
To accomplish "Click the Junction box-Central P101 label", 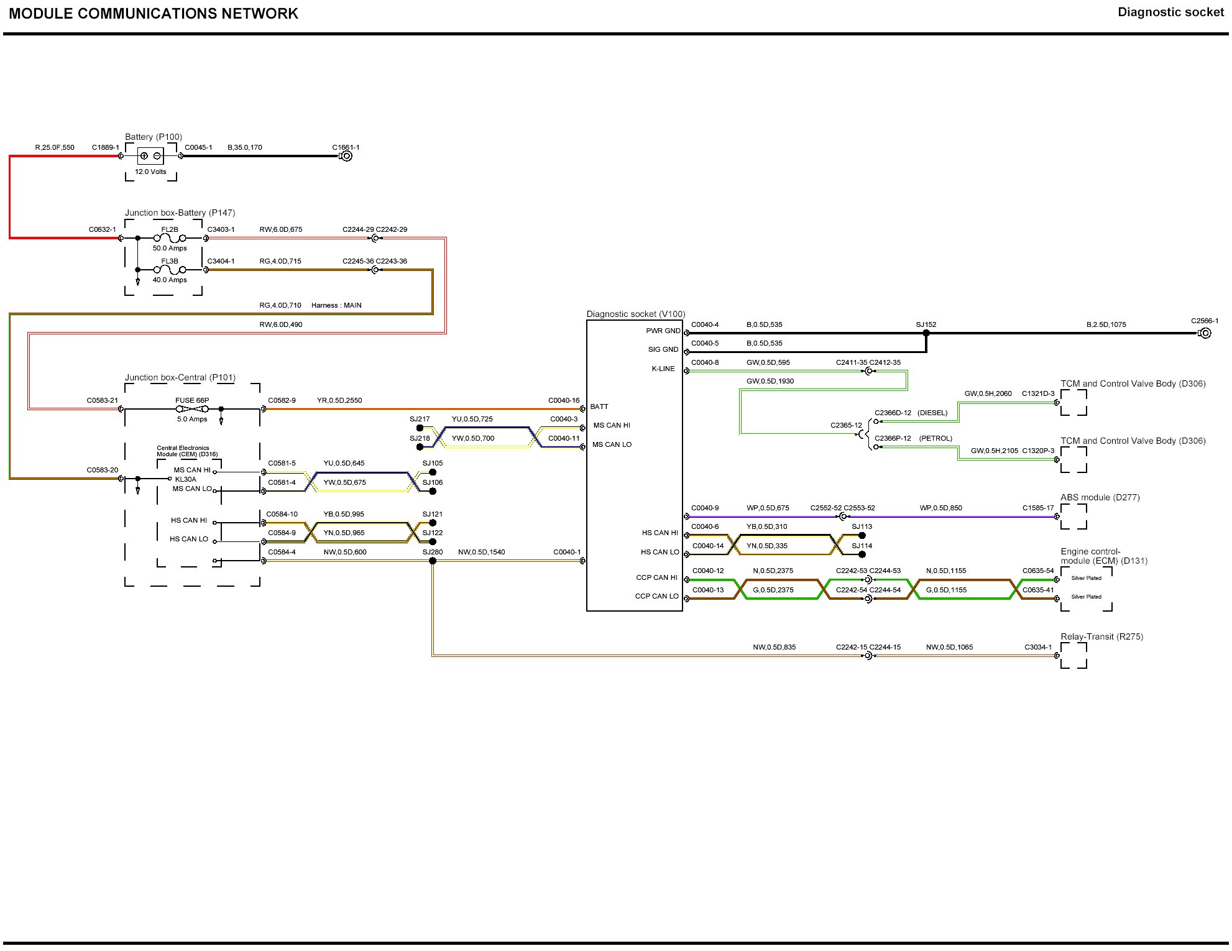I will click(180, 377).
